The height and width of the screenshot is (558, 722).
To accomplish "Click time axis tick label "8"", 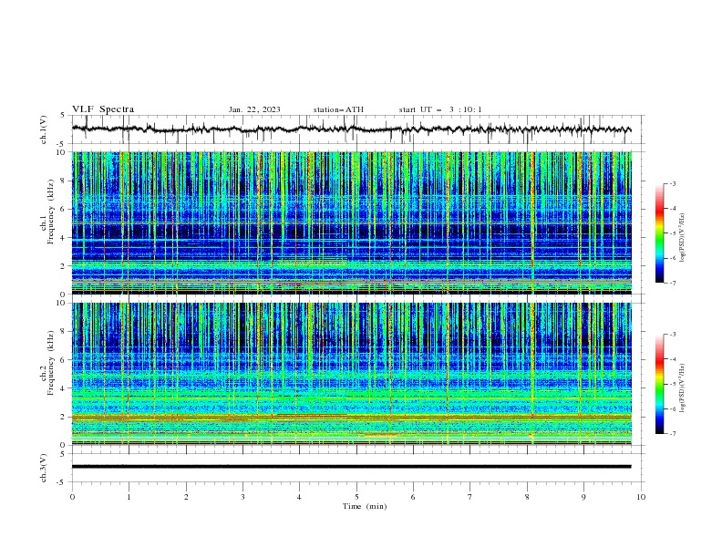I will [x=527, y=497].
